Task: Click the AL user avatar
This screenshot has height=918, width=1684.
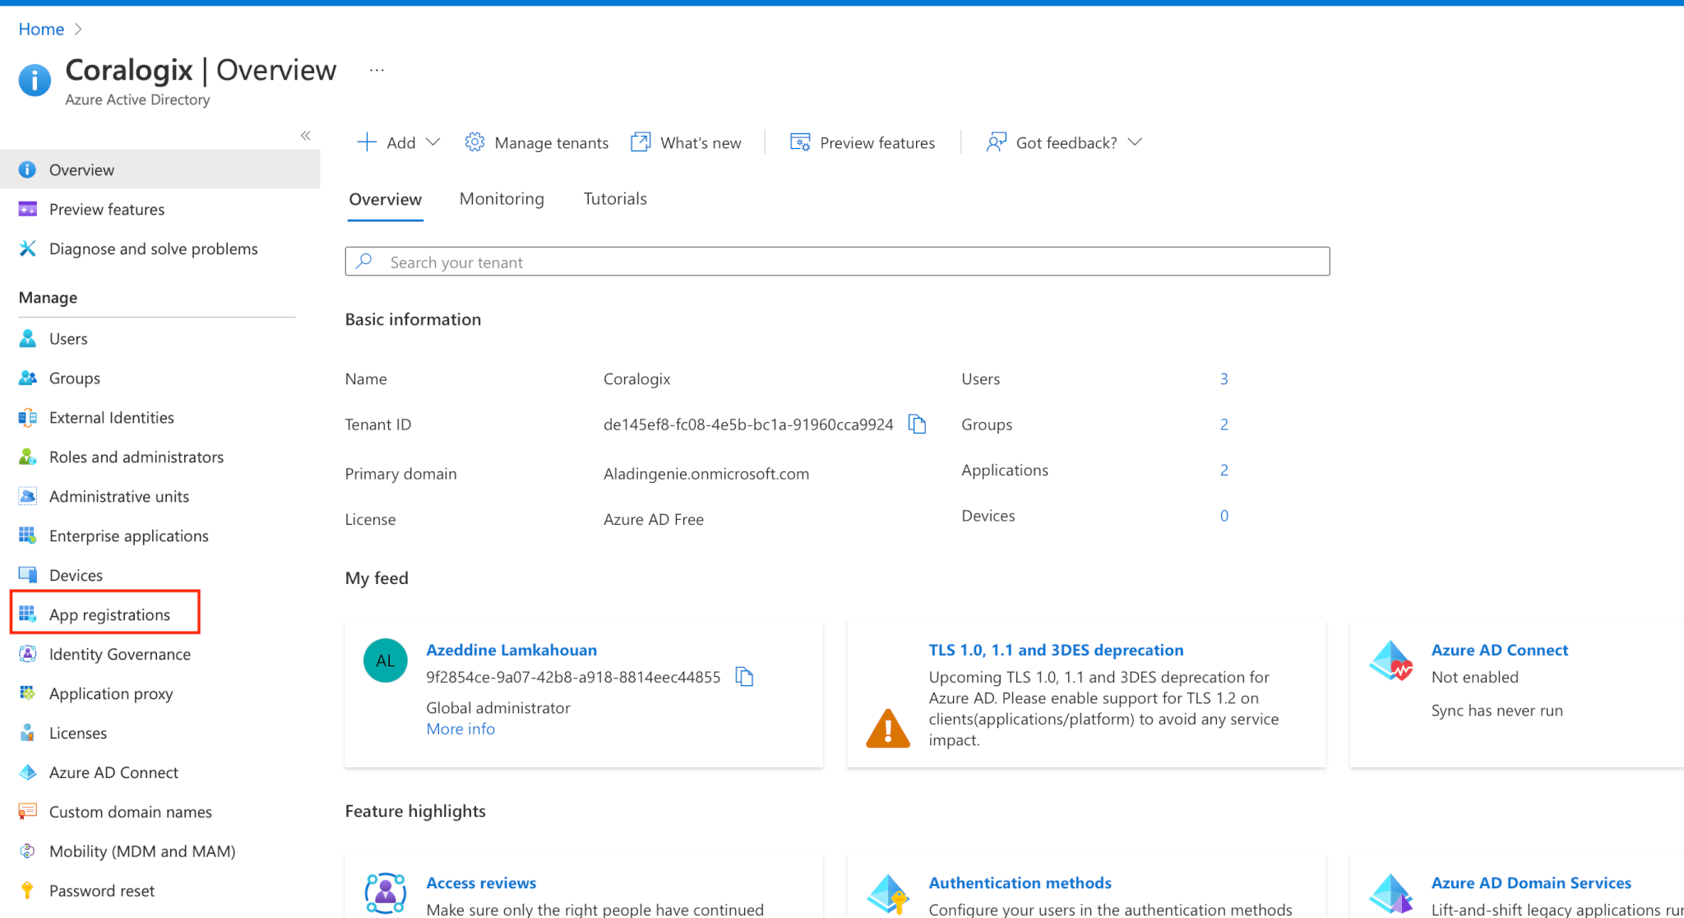Action: [x=385, y=661]
